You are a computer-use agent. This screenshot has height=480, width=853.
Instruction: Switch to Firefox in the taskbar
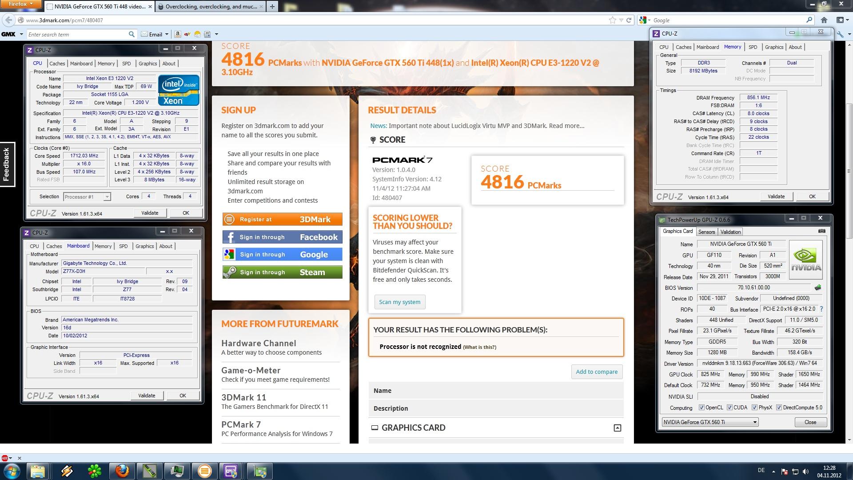tap(122, 471)
